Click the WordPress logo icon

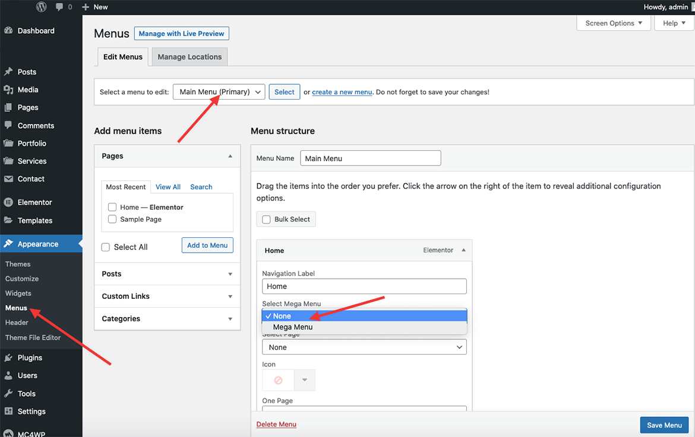coord(41,7)
